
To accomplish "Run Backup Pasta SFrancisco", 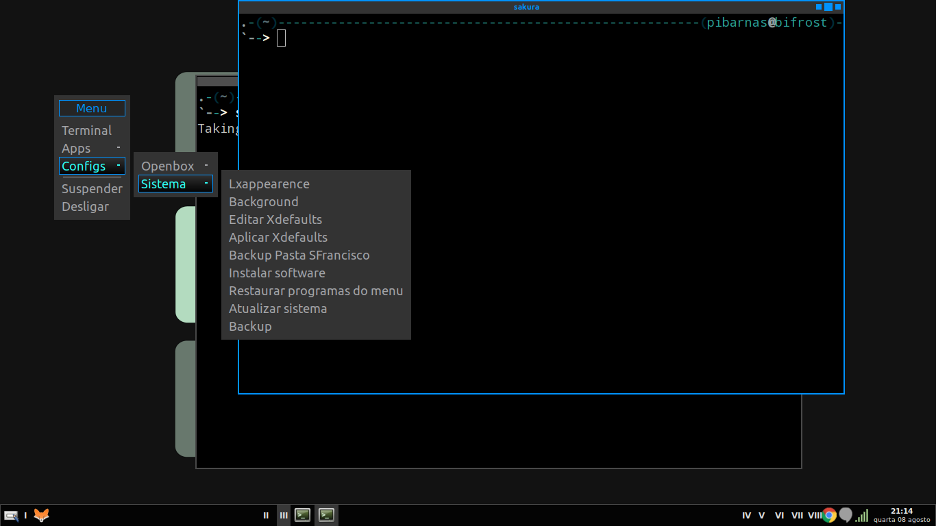I will (316, 255).
